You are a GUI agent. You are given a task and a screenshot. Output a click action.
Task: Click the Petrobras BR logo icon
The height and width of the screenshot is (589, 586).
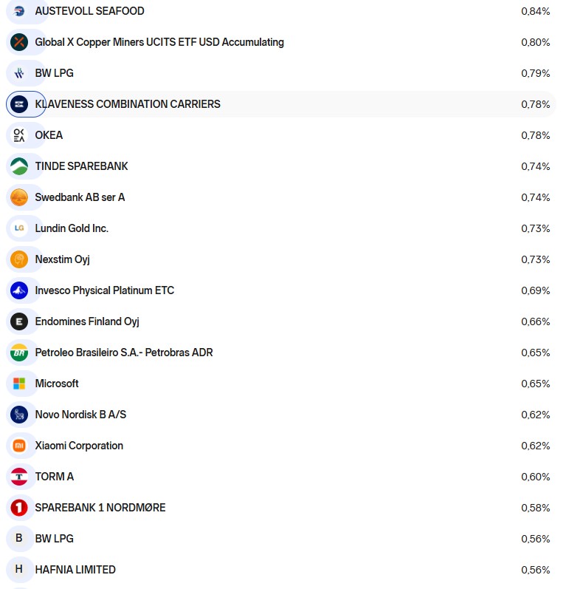tap(19, 353)
